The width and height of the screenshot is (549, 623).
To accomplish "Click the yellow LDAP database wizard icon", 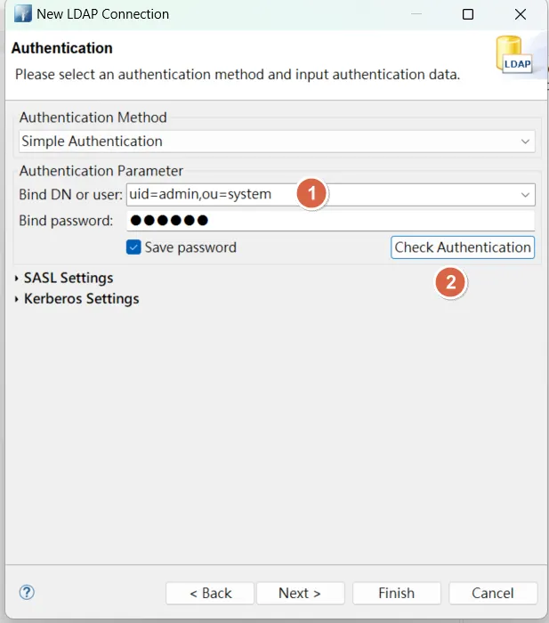I will coord(513,56).
